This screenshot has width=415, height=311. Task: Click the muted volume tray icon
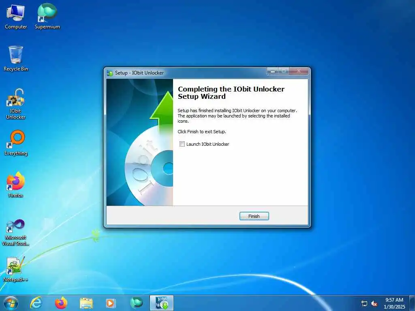[374, 304]
